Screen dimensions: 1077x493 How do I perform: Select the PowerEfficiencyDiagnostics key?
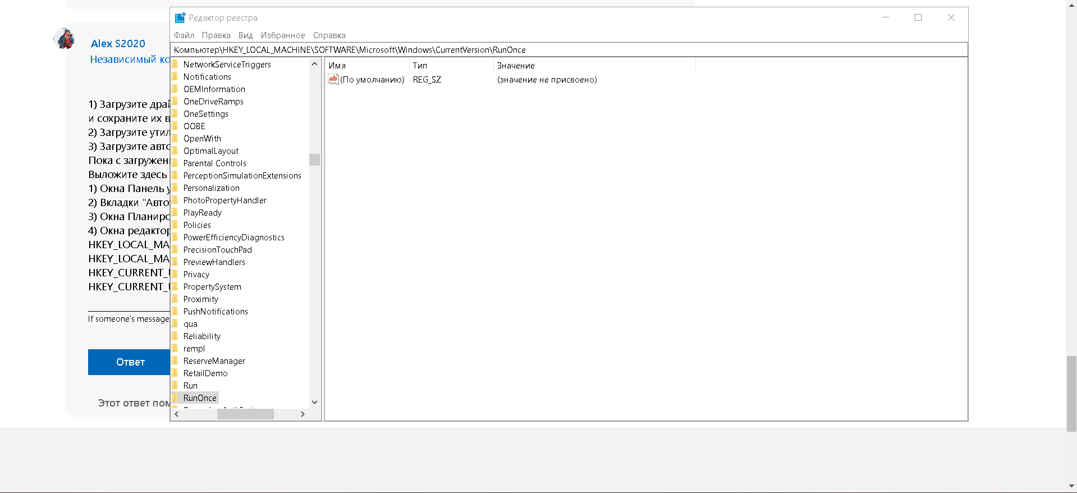pyautogui.click(x=233, y=238)
